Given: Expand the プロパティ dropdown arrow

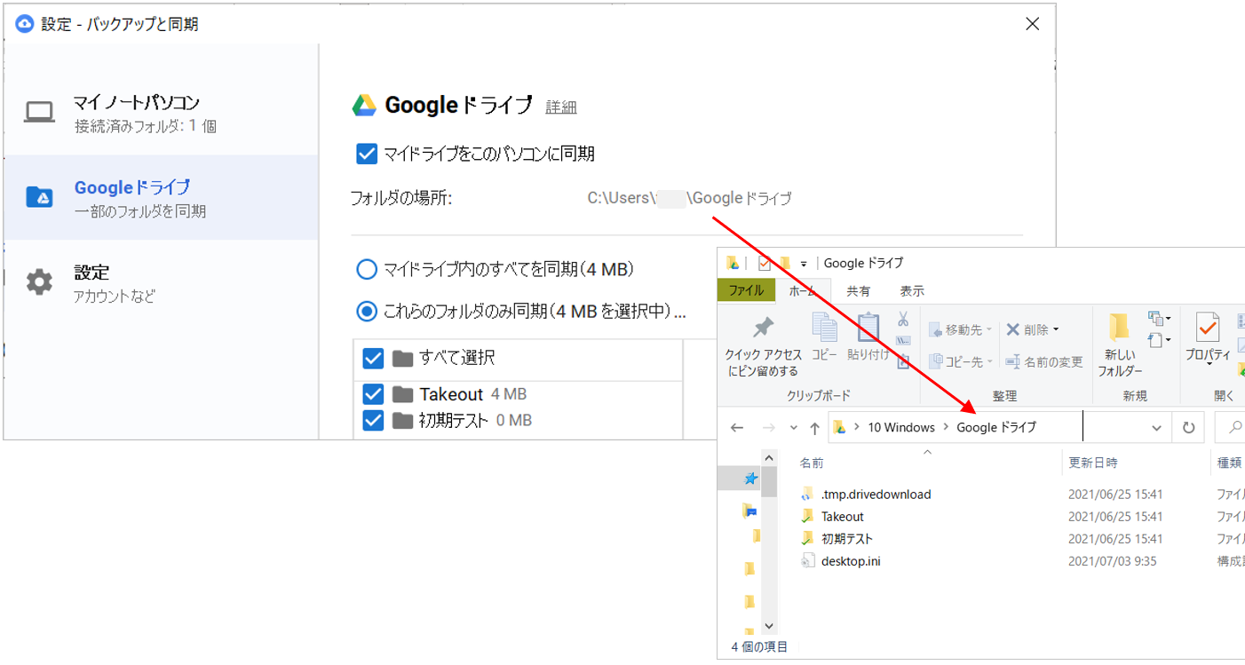Looking at the screenshot, I should tap(1208, 365).
